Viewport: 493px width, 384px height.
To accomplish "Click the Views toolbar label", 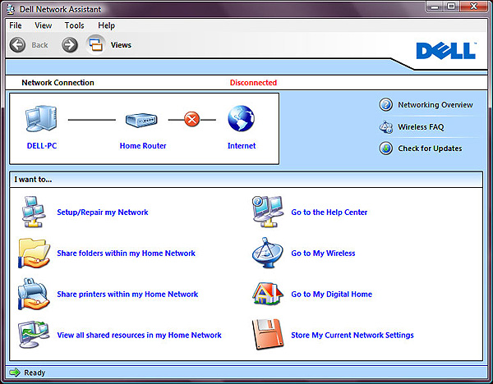I will pos(121,45).
